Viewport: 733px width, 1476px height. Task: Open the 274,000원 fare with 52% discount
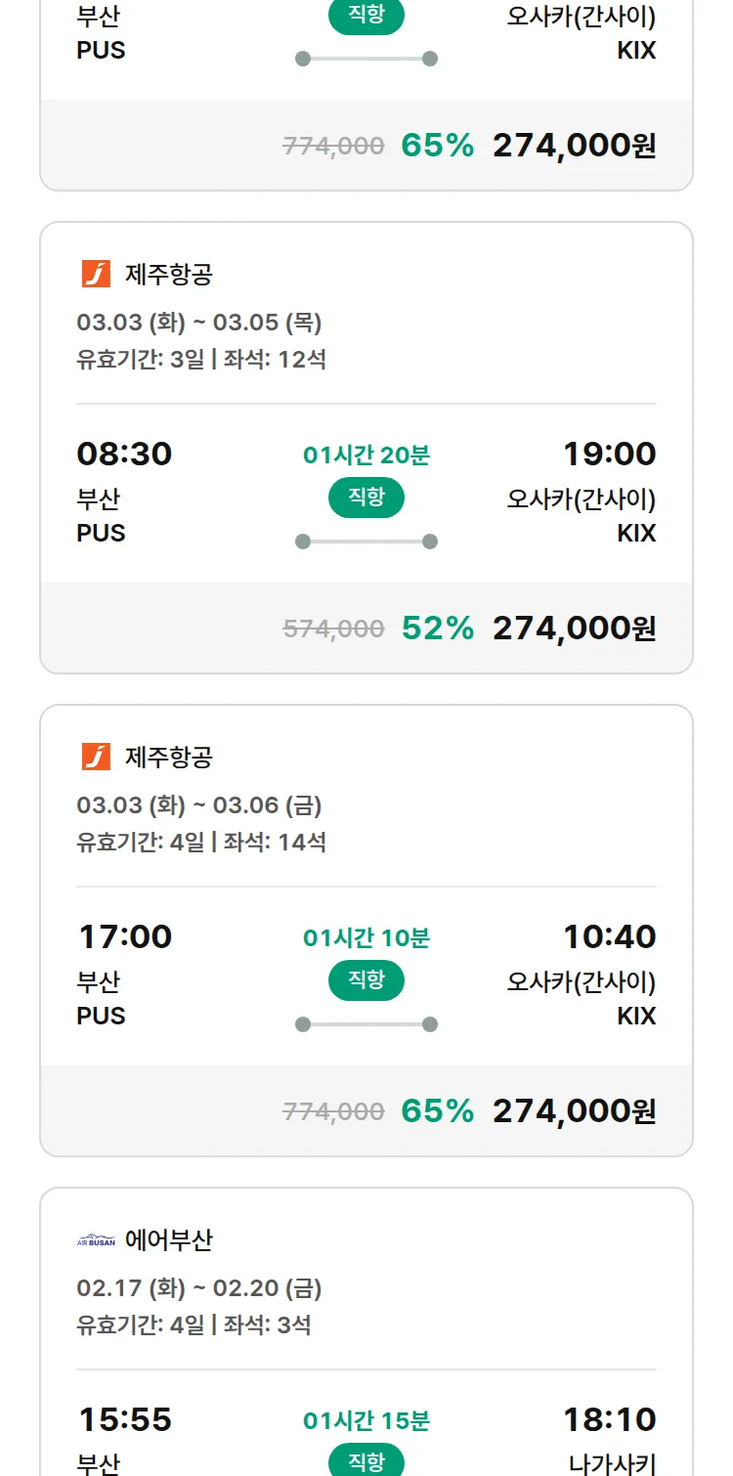574,629
